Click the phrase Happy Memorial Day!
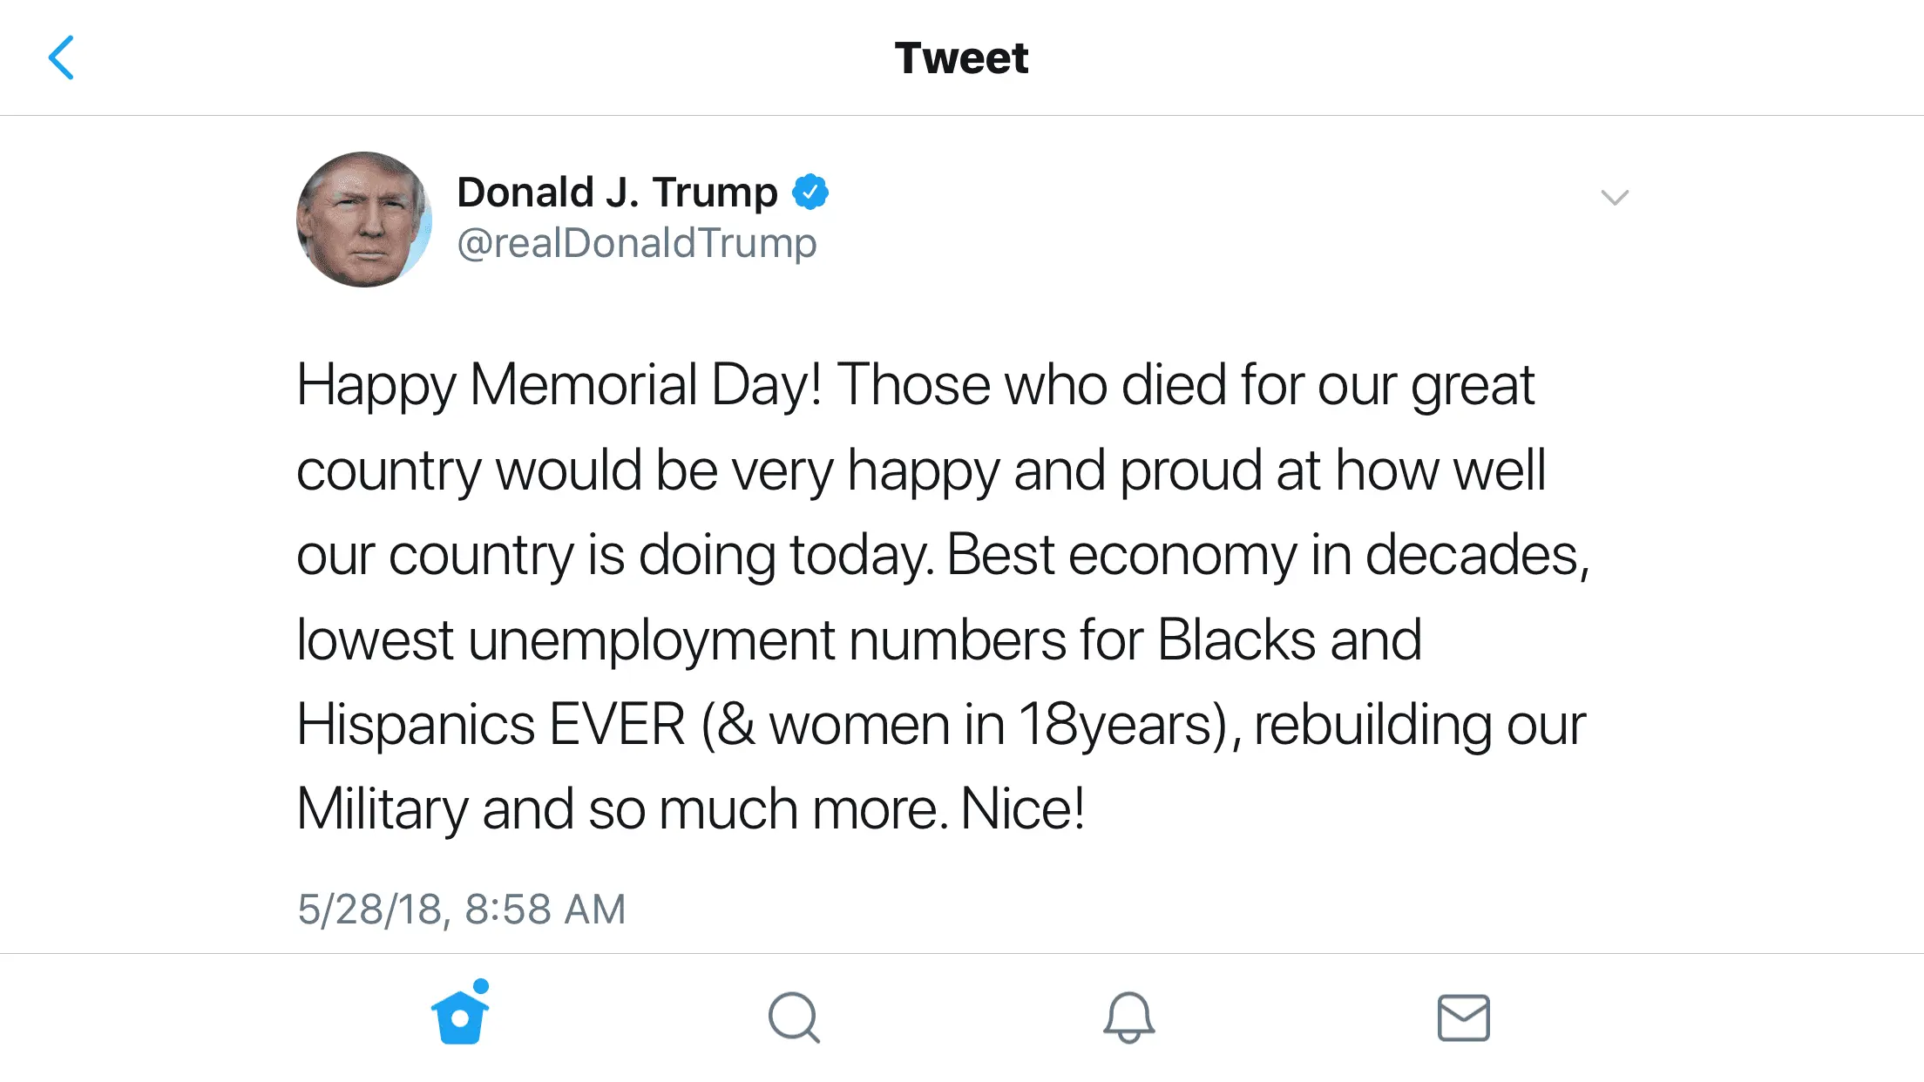The height and width of the screenshot is (1082, 1924). [559, 385]
